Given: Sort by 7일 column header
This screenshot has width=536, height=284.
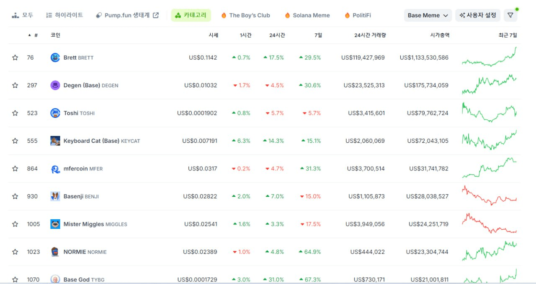Looking at the screenshot, I should click(x=318, y=35).
